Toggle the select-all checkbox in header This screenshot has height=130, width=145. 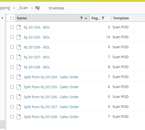[12, 18]
